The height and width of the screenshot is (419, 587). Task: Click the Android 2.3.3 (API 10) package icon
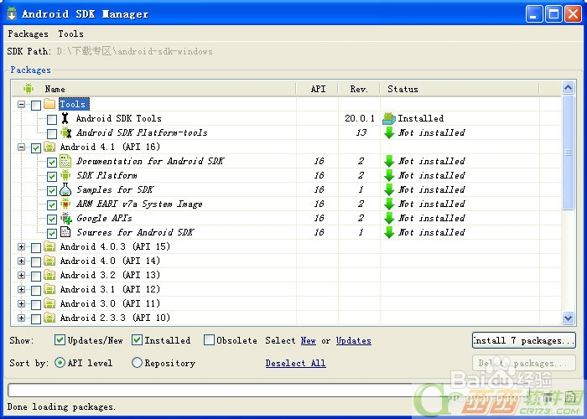tap(49, 318)
